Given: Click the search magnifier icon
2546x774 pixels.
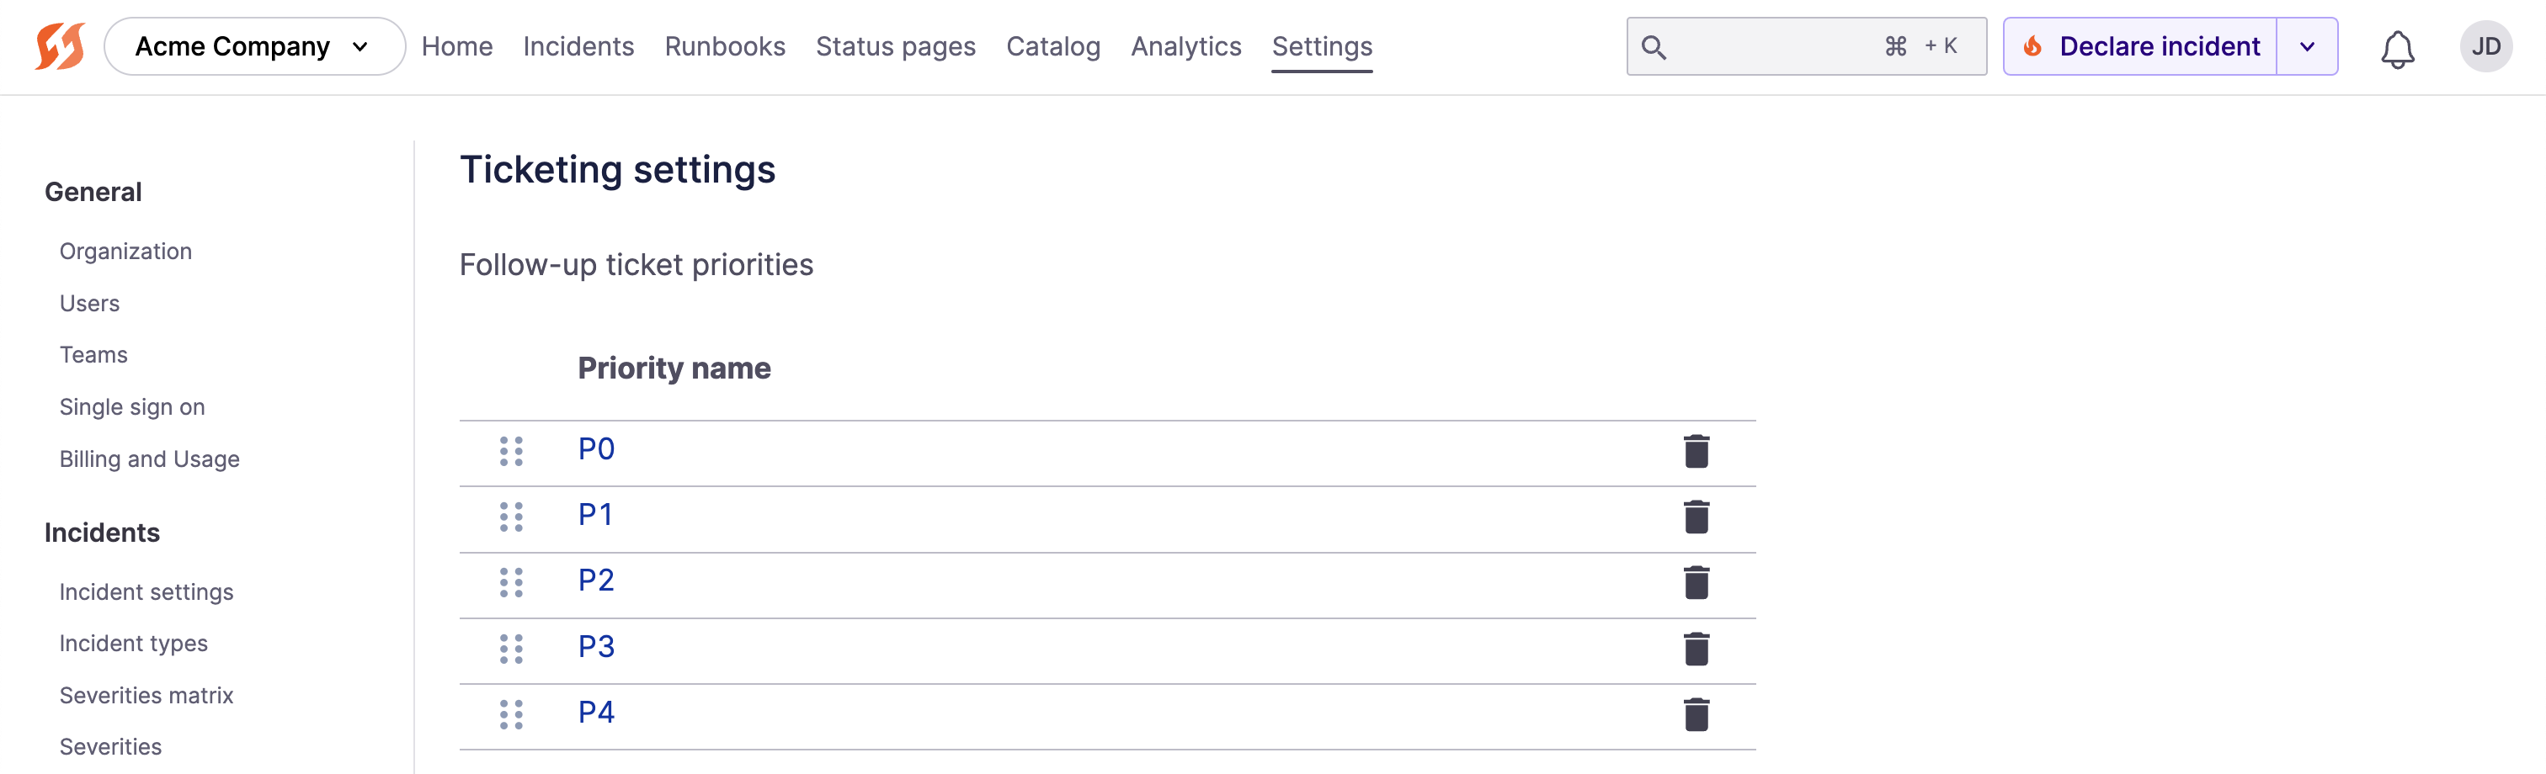Looking at the screenshot, I should pyautogui.click(x=1654, y=47).
